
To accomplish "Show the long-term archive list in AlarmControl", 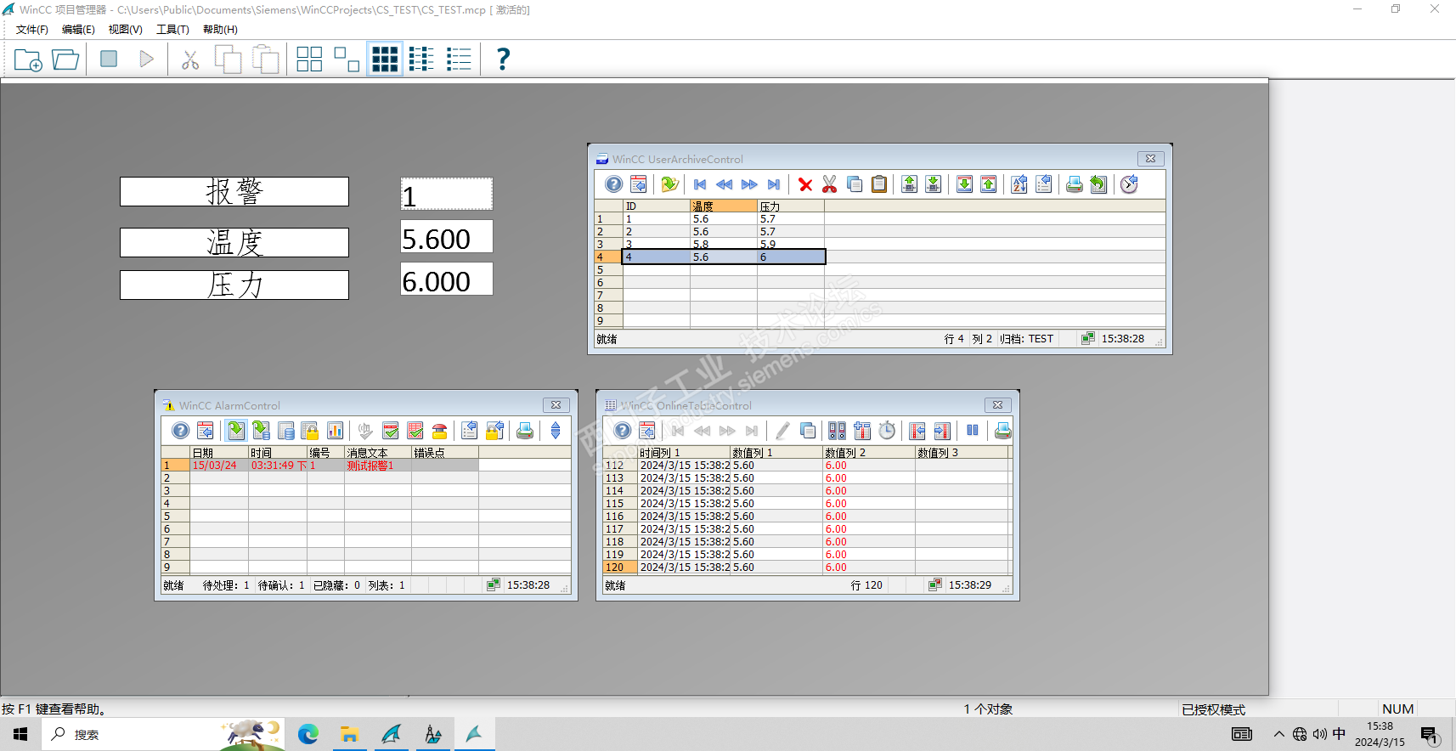I will click(x=285, y=431).
